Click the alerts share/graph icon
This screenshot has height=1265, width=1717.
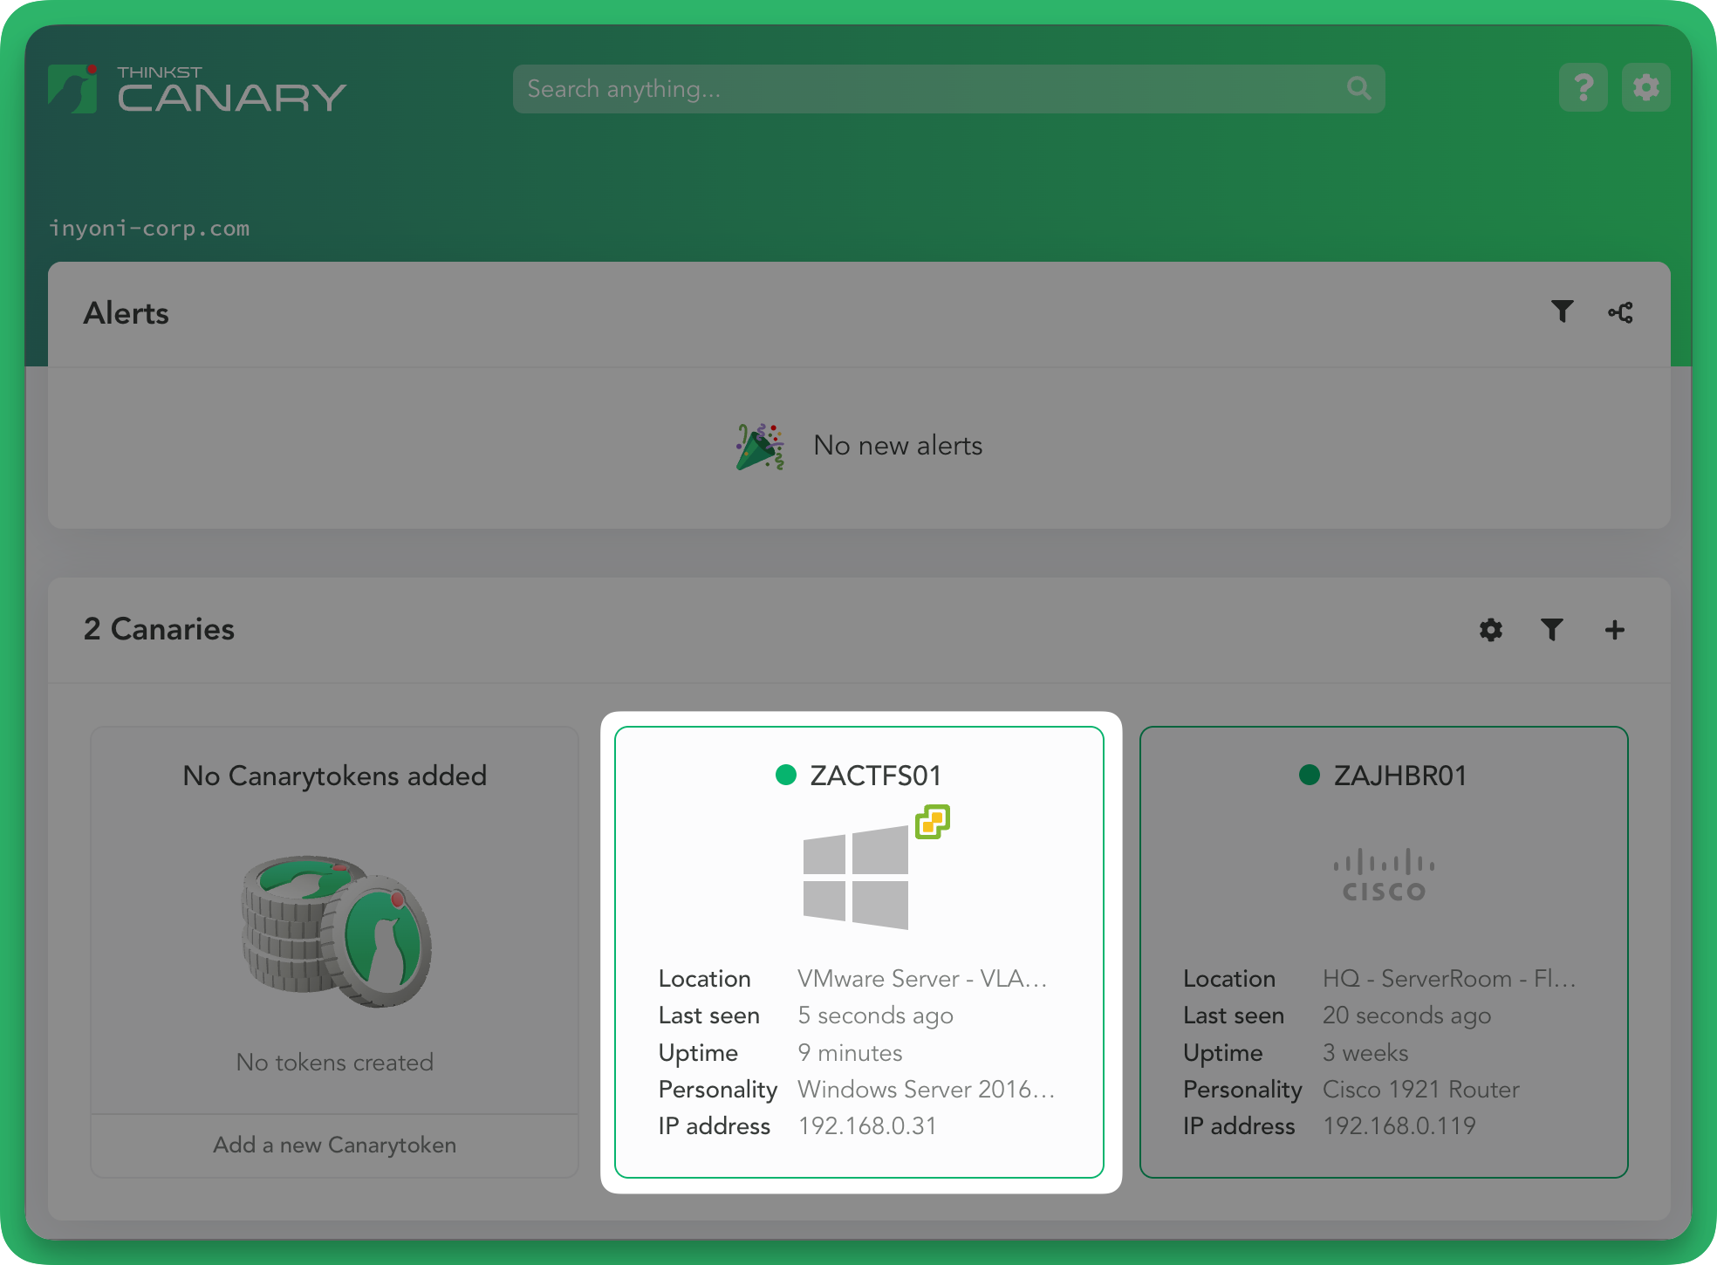[1620, 312]
